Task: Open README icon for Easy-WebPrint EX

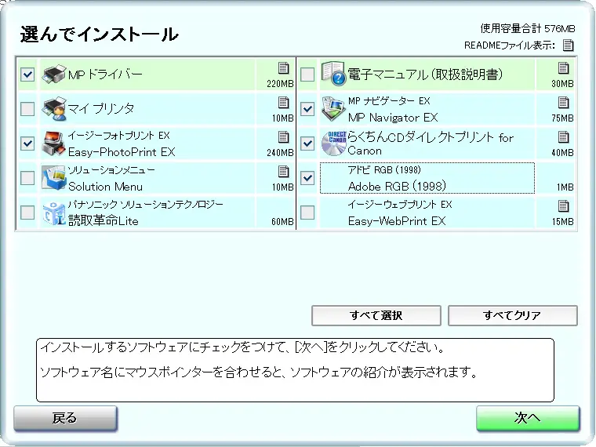Action: coord(563,206)
